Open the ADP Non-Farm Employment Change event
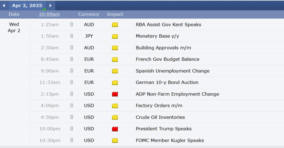284x148 pixels. [177, 94]
